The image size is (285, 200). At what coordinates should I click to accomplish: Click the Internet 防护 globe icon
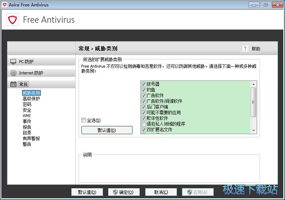[x=13, y=73]
